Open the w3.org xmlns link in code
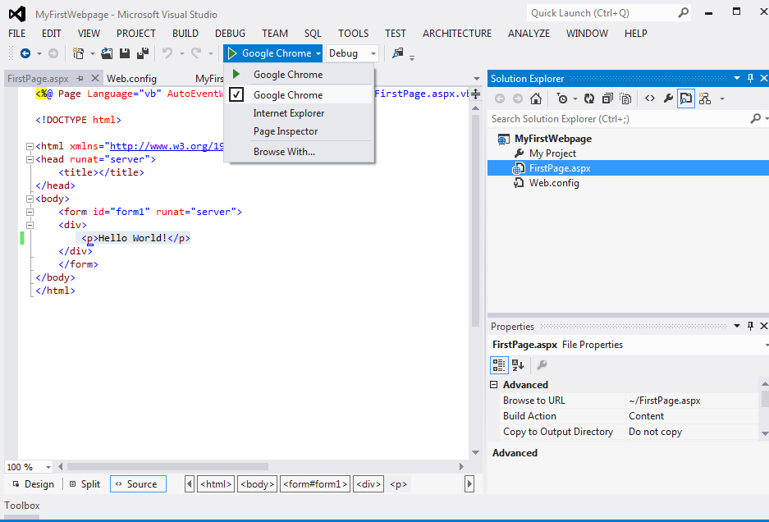This screenshot has height=522, width=769. pyautogui.click(x=167, y=146)
